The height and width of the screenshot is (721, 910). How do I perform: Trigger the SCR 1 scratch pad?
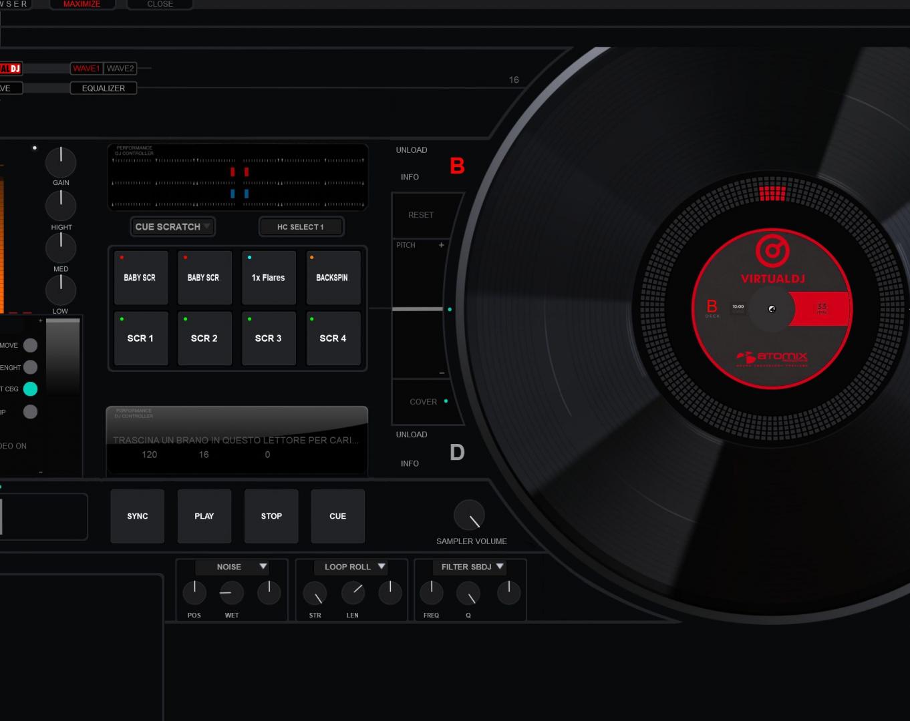coord(141,338)
